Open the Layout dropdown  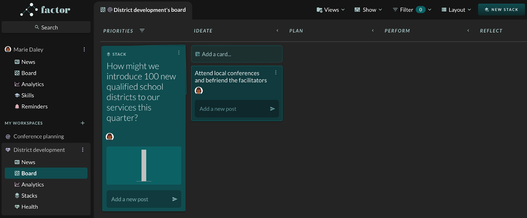pyautogui.click(x=456, y=10)
